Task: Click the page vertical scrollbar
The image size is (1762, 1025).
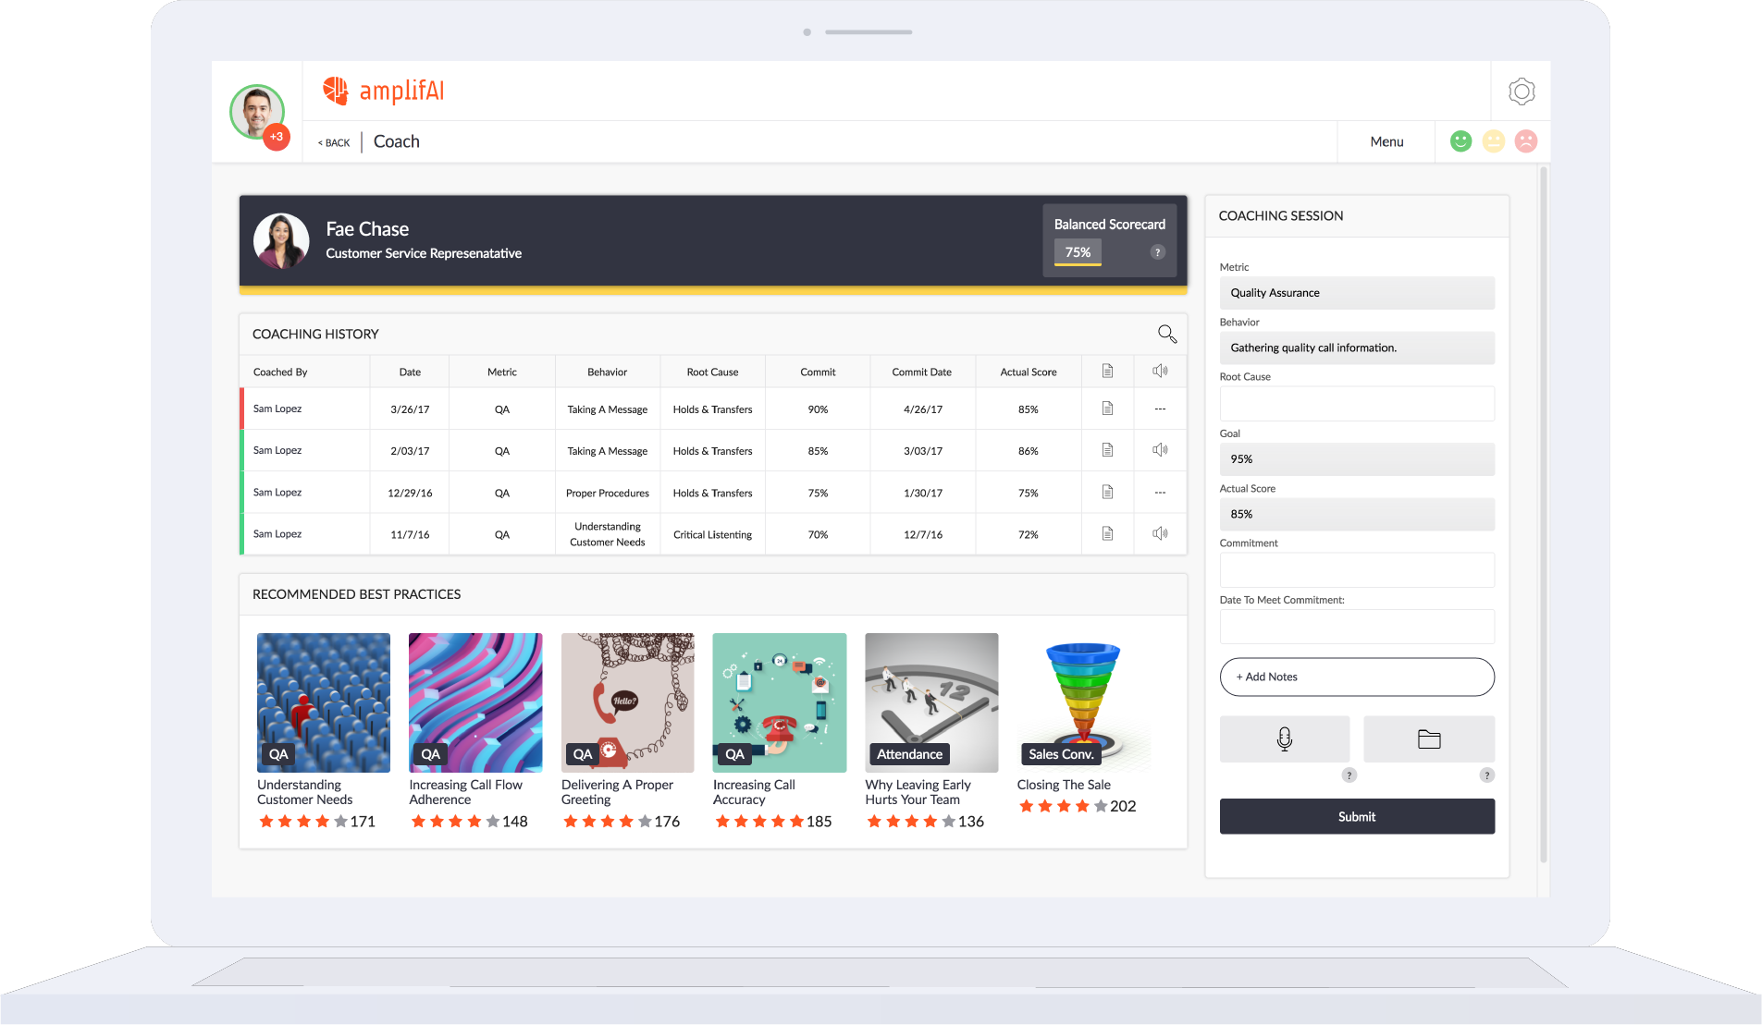Action: coord(1544,515)
